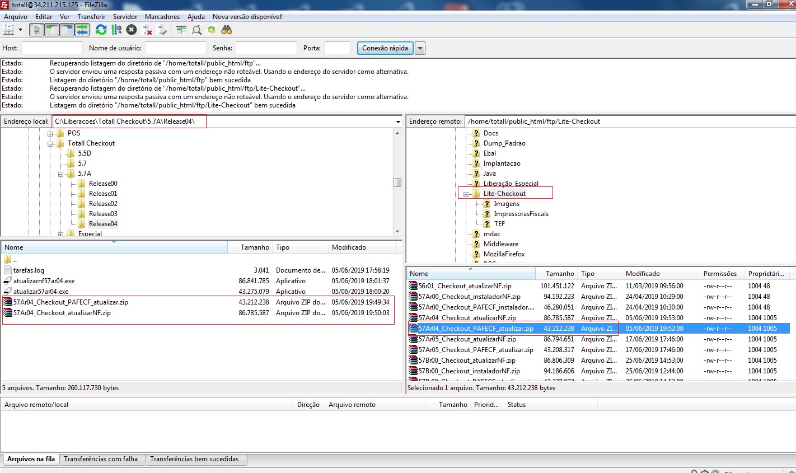Cancel the current operation
Viewport: 796px width, 473px height.
(132, 30)
